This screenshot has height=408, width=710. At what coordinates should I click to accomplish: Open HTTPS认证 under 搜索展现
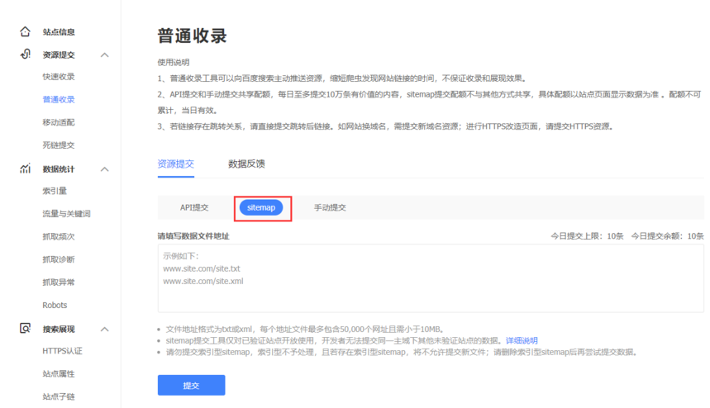[x=62, y=351]
